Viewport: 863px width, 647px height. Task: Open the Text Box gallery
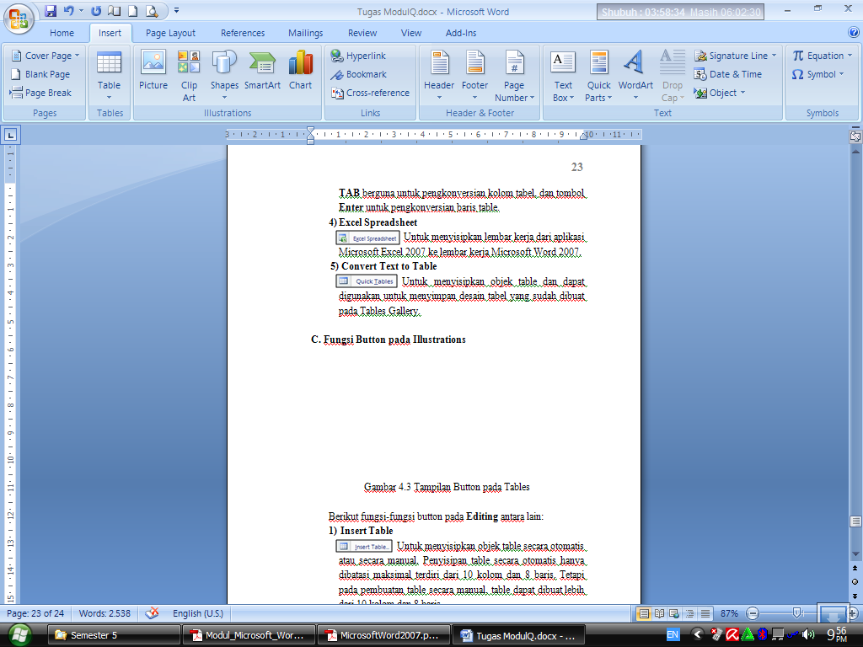563,75
